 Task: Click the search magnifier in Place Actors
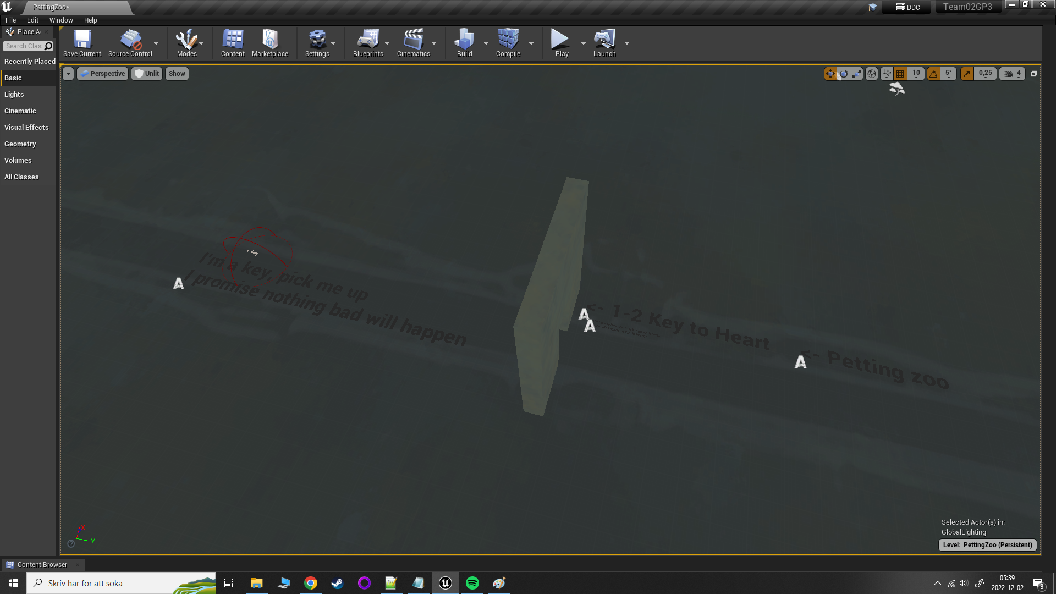pos(48,46)
